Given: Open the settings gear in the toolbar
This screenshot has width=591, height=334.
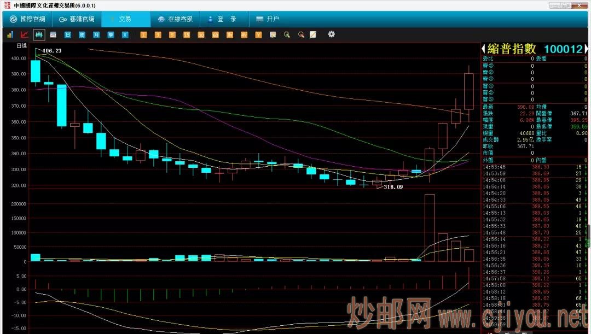Looking at the screenshot, I should pos(331,34).
